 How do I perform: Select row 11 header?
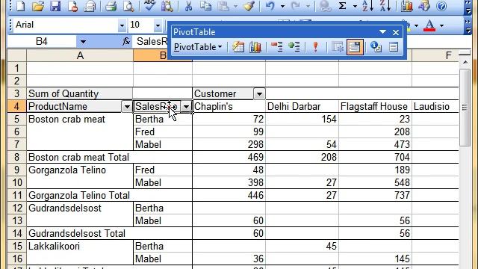click(x=16, y=195)
